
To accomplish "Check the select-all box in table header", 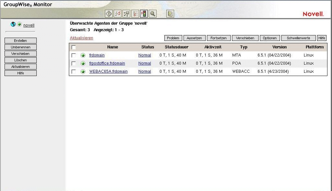I will click(x=74, y=47).
